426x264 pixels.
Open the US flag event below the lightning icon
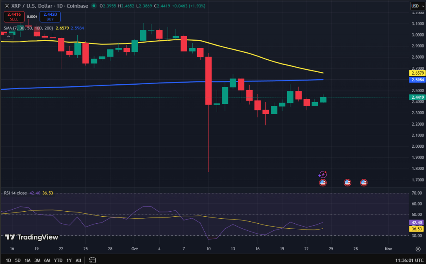tap(323, 183)
